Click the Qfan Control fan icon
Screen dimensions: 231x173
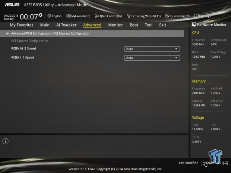coord(97,16)
